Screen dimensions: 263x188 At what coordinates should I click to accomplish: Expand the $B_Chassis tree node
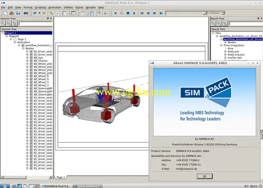click(x=27, y=61)
